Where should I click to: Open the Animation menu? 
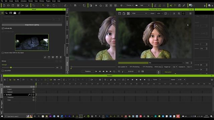tap(24, 1)
